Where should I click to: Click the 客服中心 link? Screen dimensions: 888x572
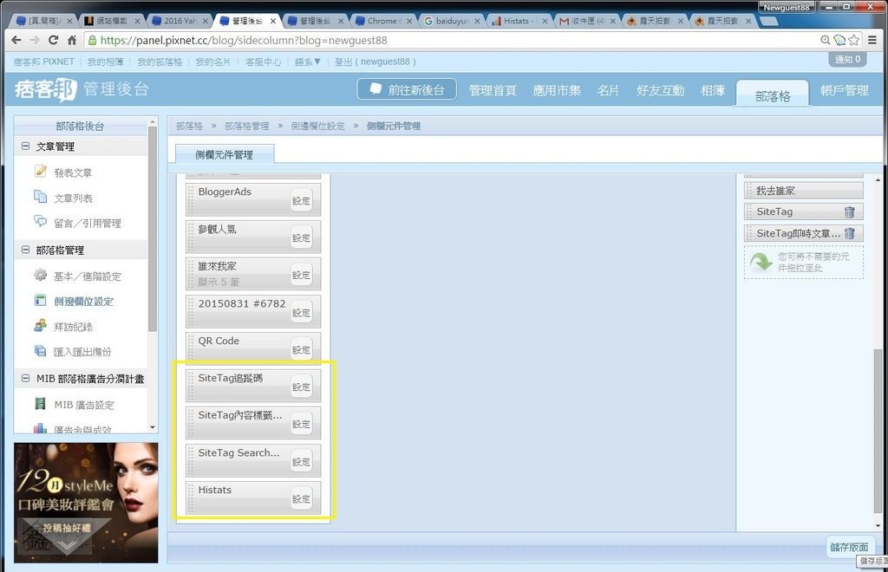pyautogui.click(x=264, y=62)
